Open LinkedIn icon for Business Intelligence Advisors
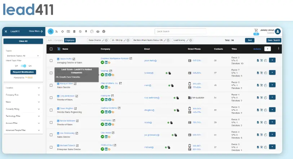Image resolution: width=293 pixels, height=159 pixels. click(106, 63)
